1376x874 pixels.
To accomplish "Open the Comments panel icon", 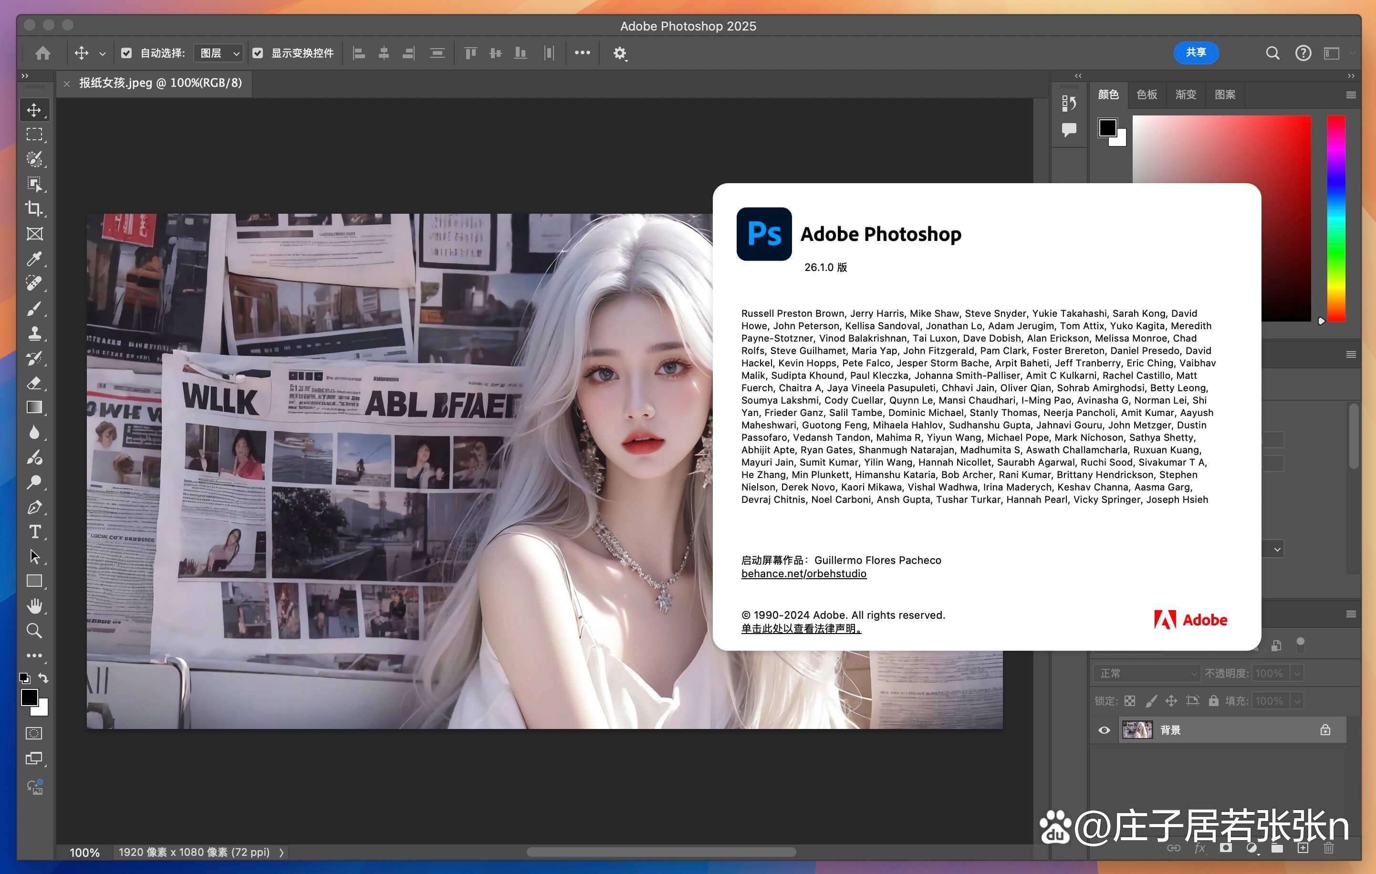I will 1069,130.
